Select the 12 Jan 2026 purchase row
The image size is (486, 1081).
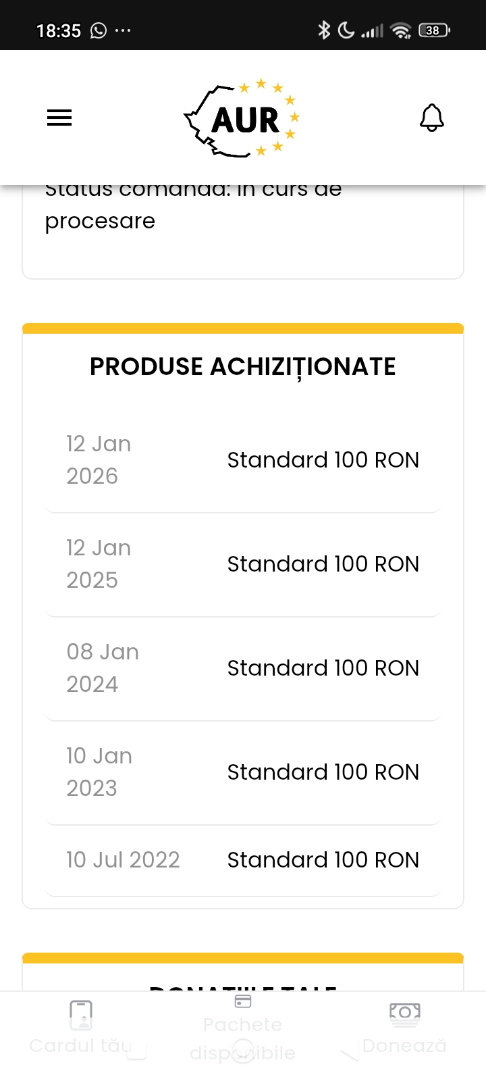243,460
